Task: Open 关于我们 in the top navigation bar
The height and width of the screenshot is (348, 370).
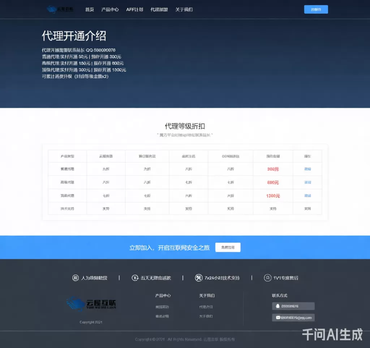Action: point(184,10)
